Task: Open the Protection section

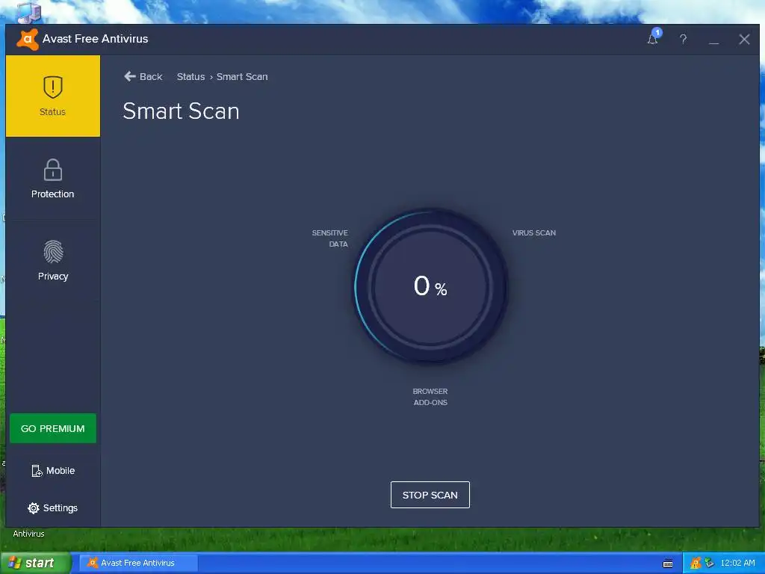Action: (53, 179)
